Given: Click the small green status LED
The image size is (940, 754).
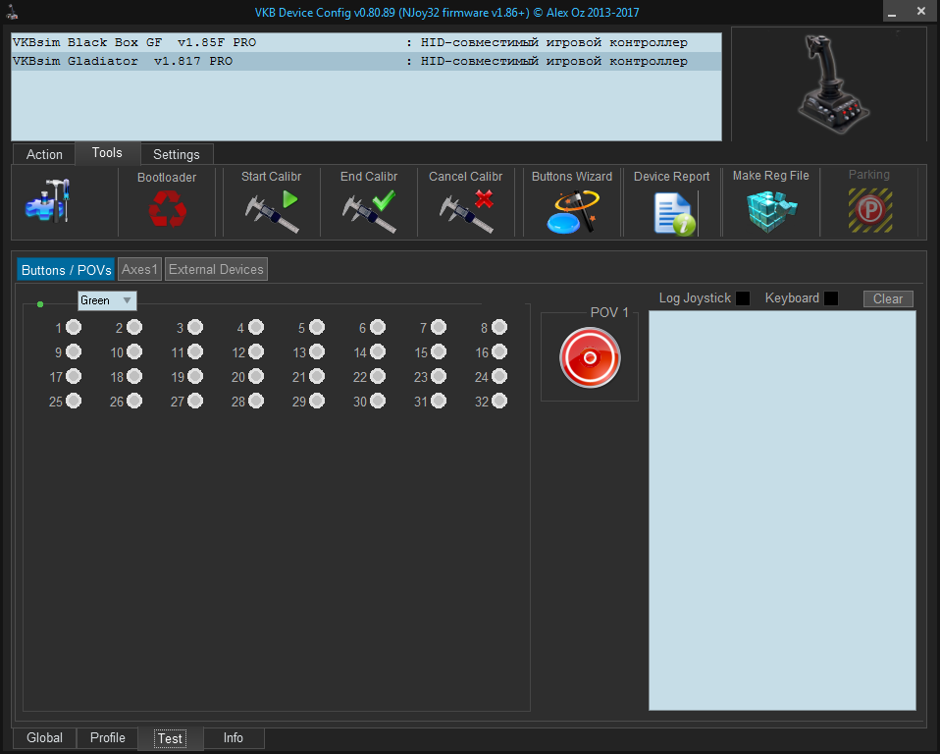Looking at the screenshot, I should coord(40,304).
